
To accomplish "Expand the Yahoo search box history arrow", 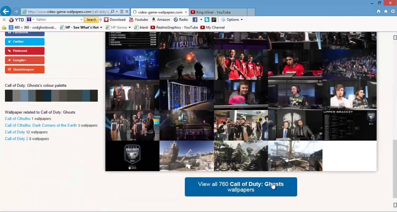I will click(x=82, y=20).
